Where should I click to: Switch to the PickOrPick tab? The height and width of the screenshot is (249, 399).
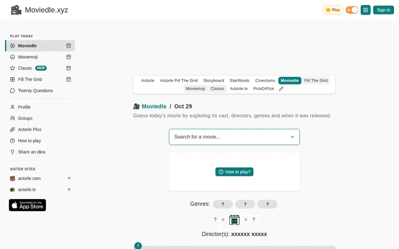[x=264, y=89]
